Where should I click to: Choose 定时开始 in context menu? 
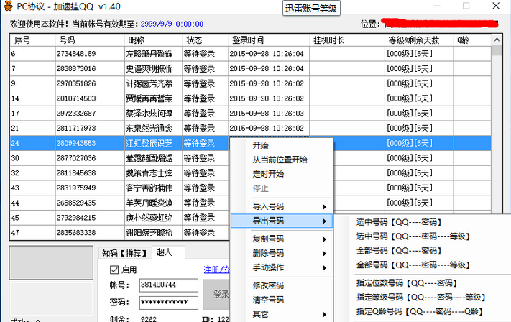pos(268,174)
